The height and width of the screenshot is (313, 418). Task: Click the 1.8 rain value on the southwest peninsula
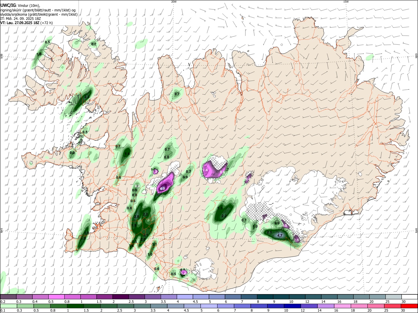click(x=87, y=233)
